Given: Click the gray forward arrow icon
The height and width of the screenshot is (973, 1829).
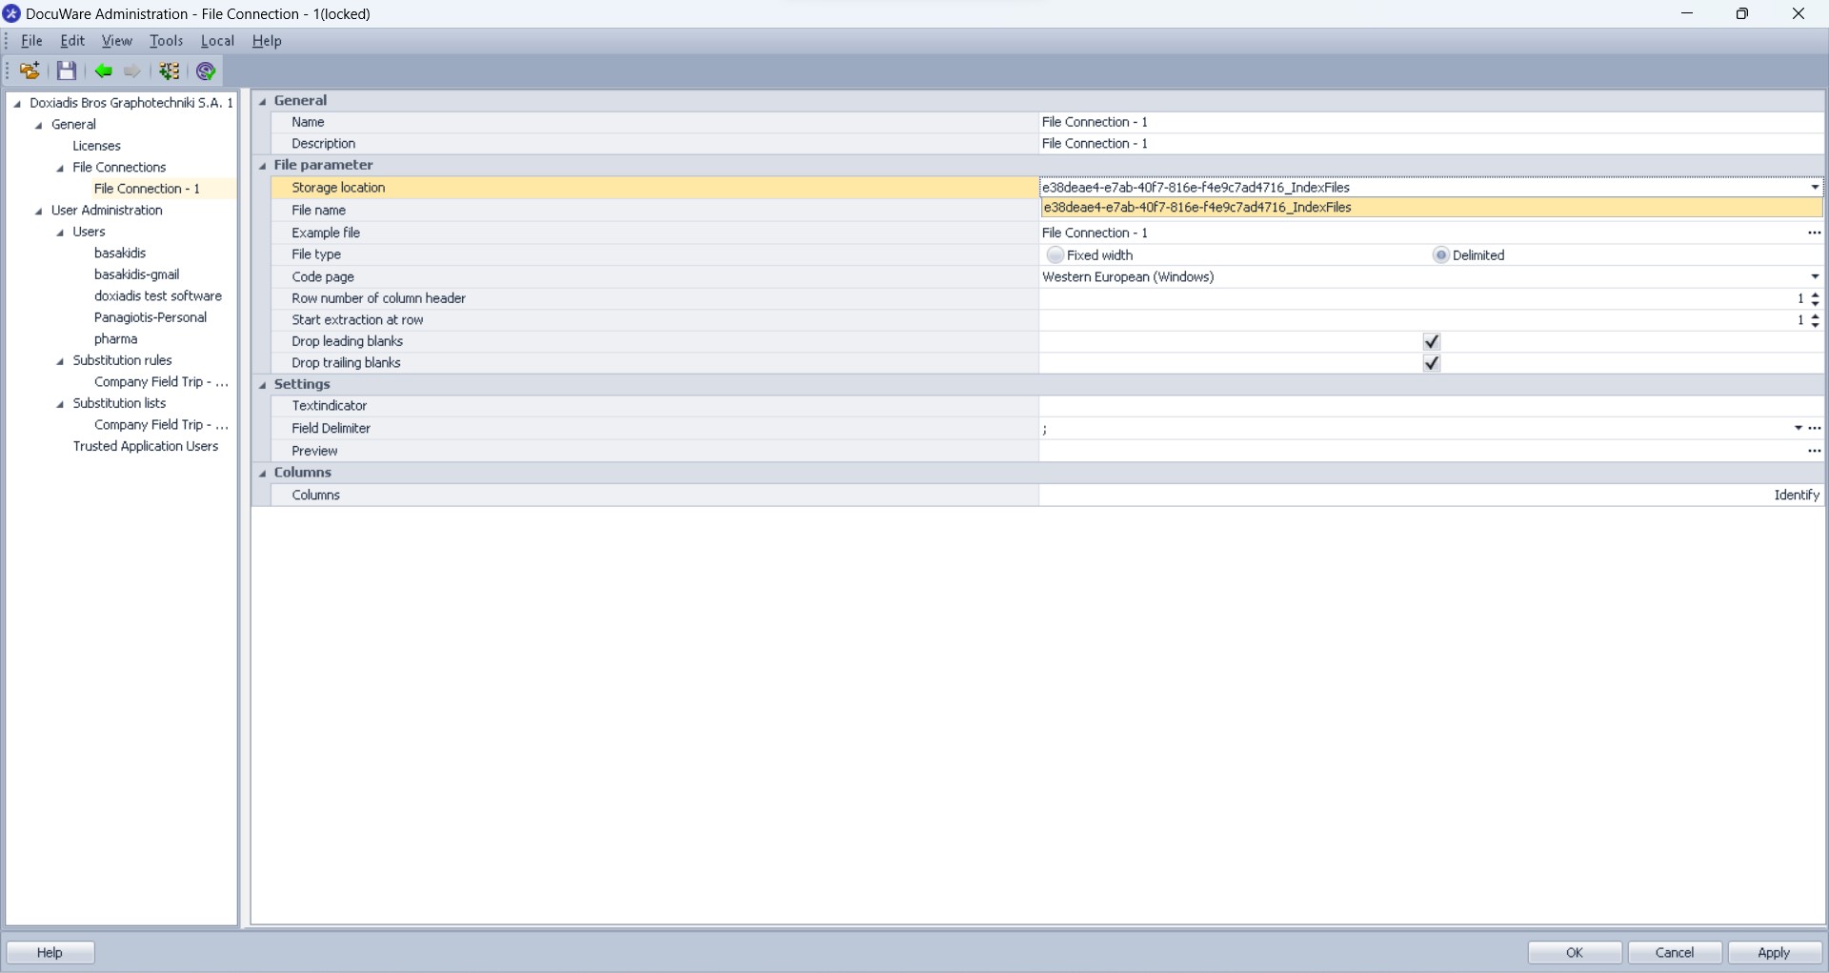Looking at the screenshot, I should (132, 71).
